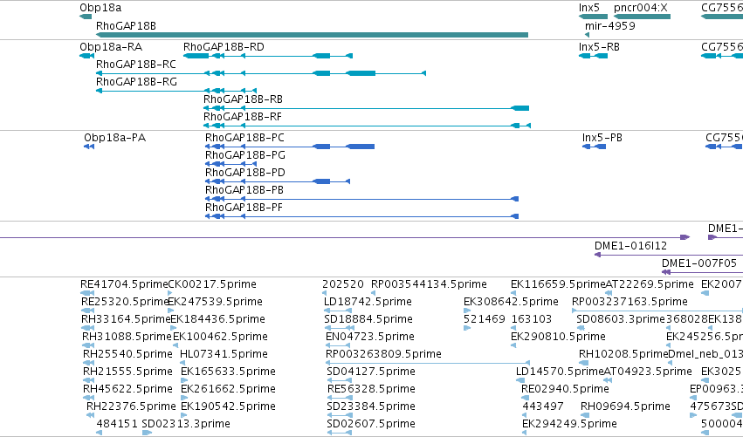Select the Inx5 gene label
The height and width of the screenshot is (437, 743).
click(x=589, y=8)
